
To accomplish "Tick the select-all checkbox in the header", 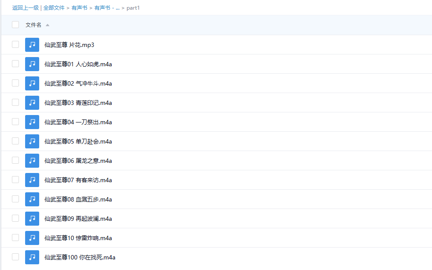I will point(15,25).
